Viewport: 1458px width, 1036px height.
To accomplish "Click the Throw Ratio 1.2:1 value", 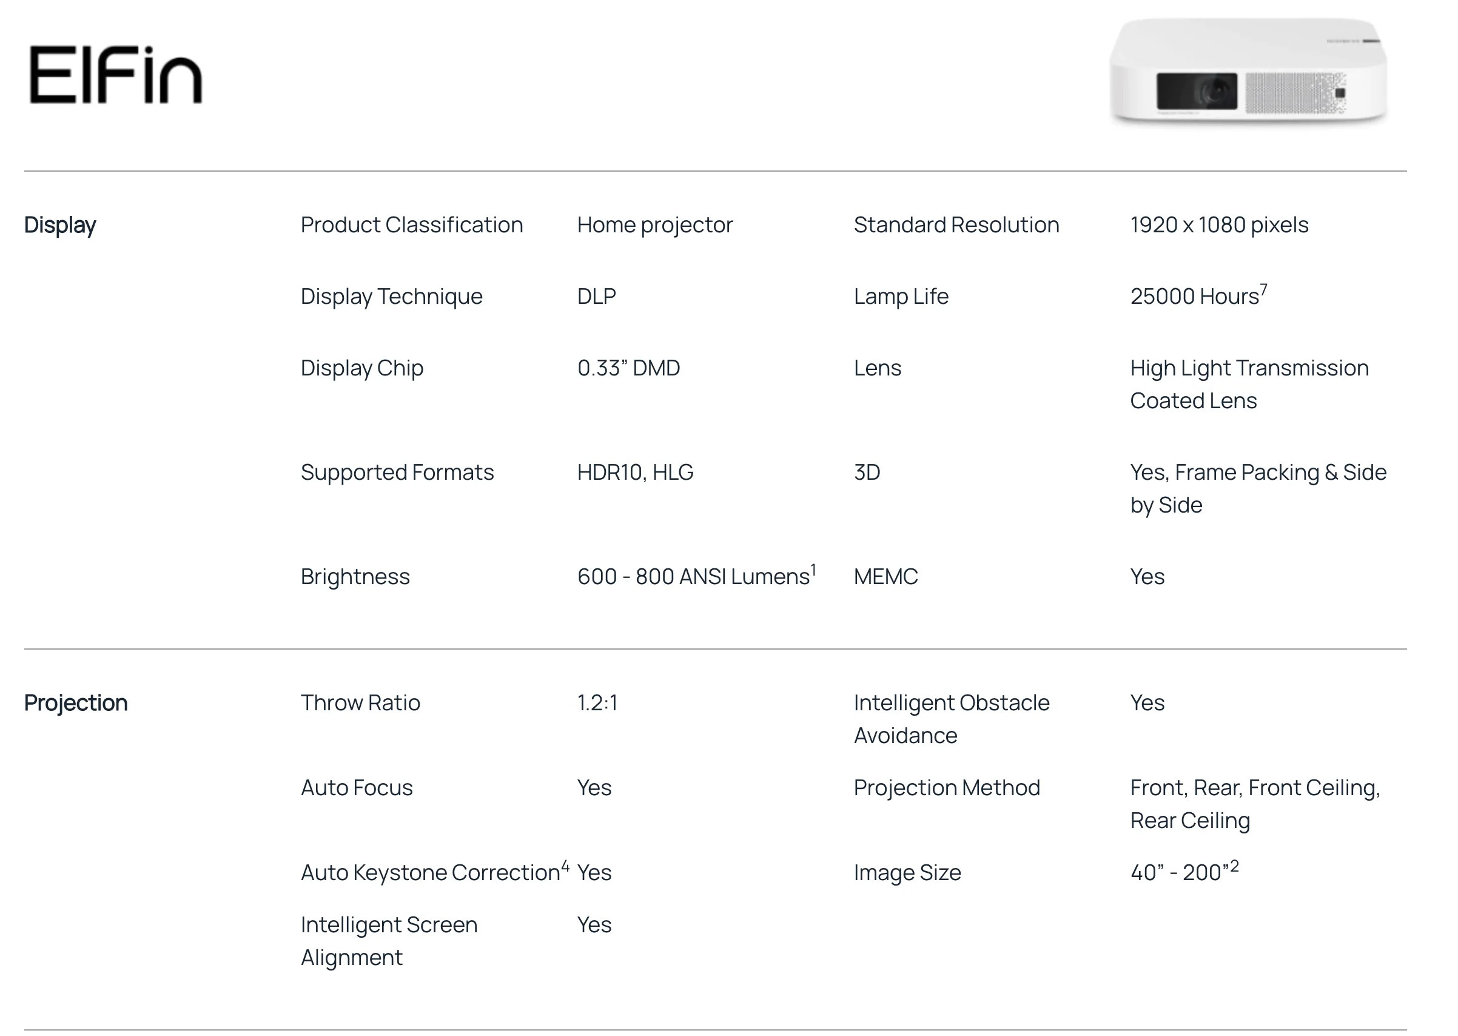I will point(597,703).
